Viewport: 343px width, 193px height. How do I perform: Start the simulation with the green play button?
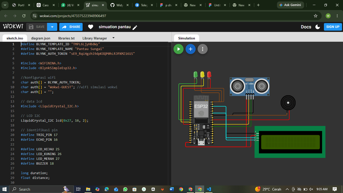pyautogui.click(x=179, y=49)
